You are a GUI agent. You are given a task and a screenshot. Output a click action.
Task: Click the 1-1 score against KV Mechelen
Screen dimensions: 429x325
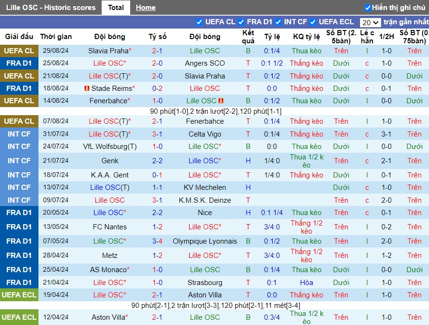coord(157,187)
